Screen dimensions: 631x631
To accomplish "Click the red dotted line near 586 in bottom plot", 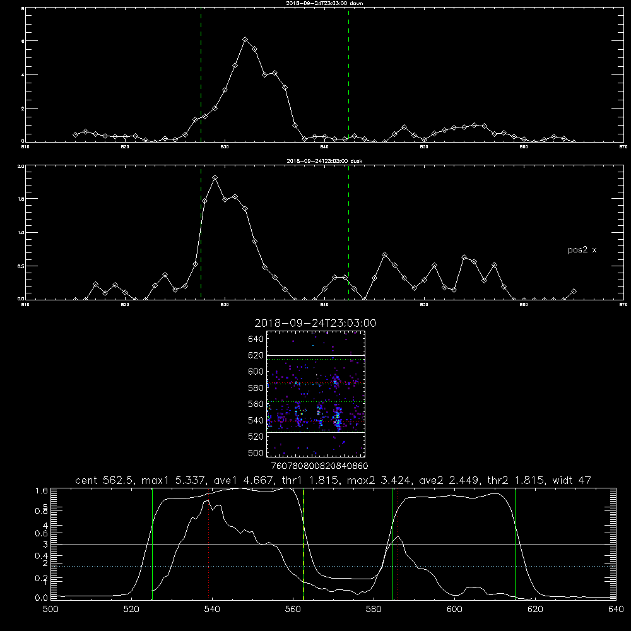I will pos(398,544).
